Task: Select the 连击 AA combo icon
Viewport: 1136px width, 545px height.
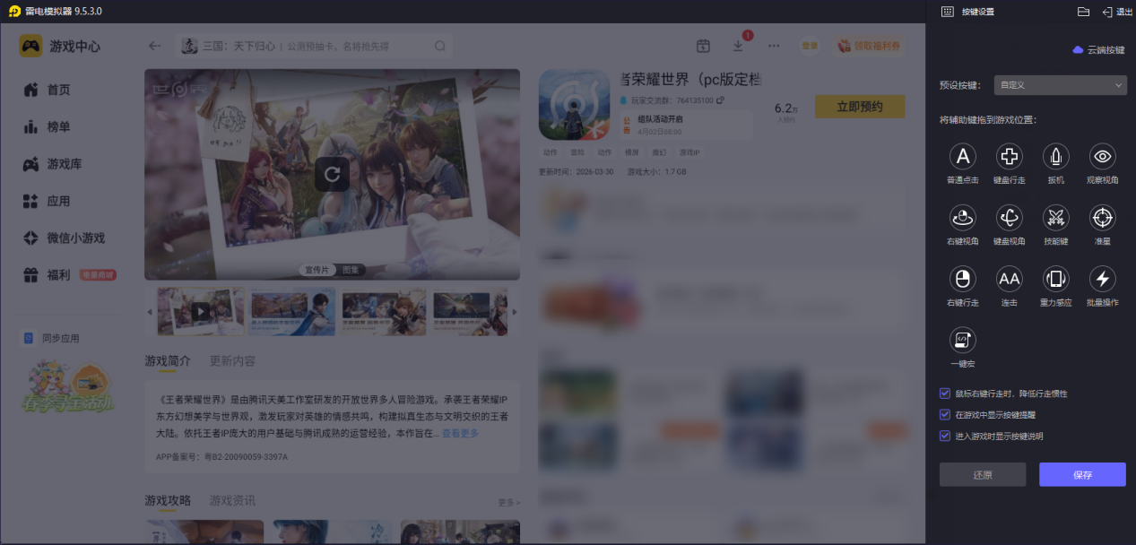Action: (1010, 279)
